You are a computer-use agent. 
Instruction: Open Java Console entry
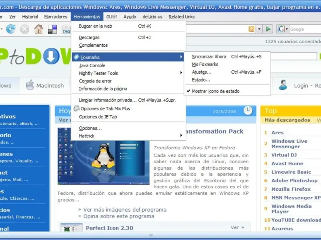[128, 66]
